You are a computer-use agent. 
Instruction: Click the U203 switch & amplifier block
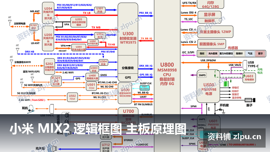coord(79,48)
